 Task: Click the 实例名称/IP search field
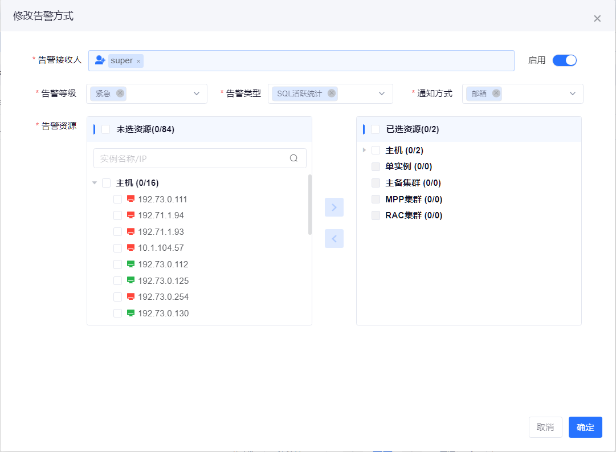pos(191,158)
